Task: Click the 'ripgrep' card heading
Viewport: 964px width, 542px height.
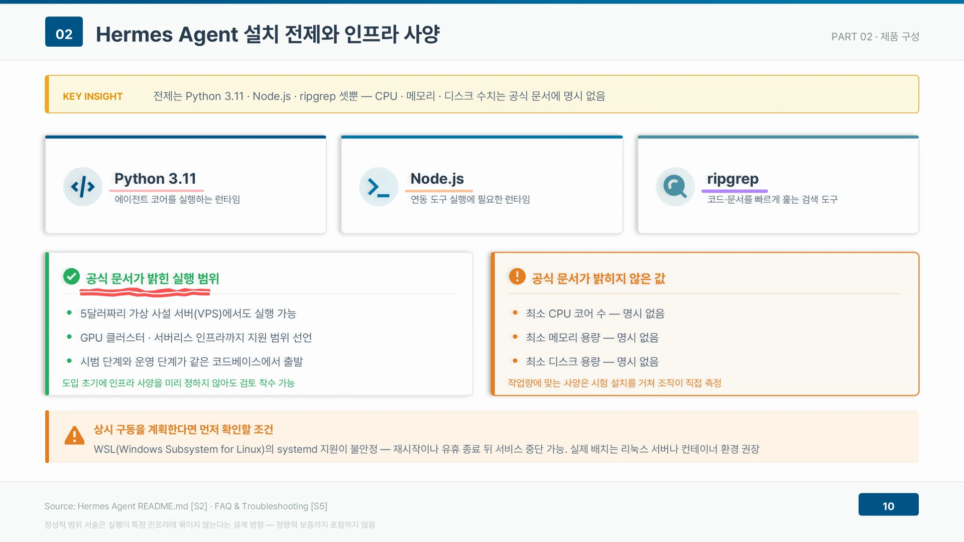Action: [733, 179]
